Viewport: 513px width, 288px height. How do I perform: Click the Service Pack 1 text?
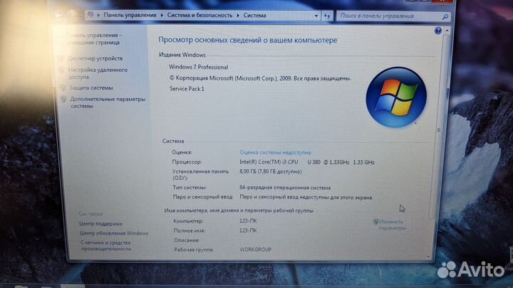click(x=187, y=88)
